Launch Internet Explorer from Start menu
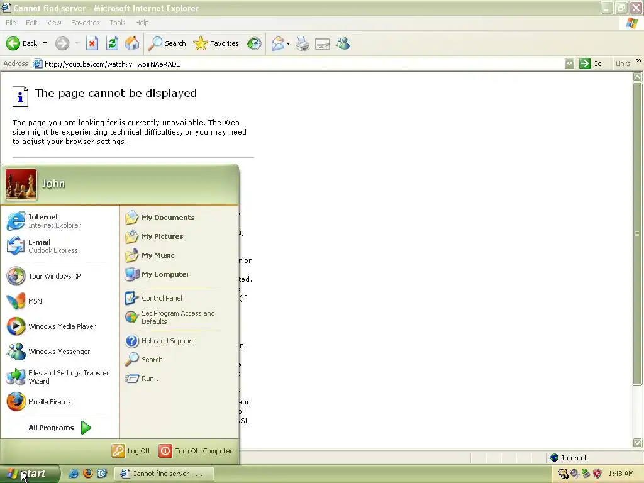Viewport: 644px width, 483px height. (60, 221)
